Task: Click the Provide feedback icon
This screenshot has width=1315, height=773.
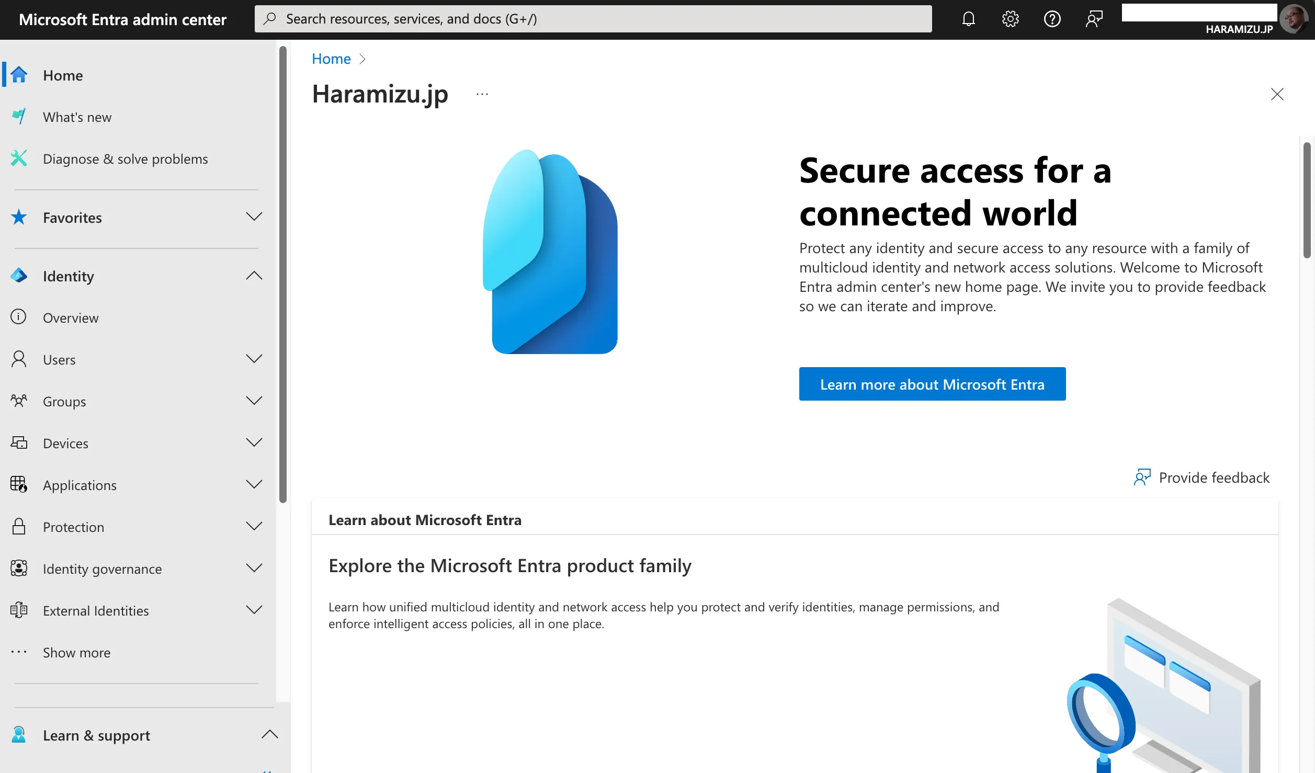Action: [1142, 477]
